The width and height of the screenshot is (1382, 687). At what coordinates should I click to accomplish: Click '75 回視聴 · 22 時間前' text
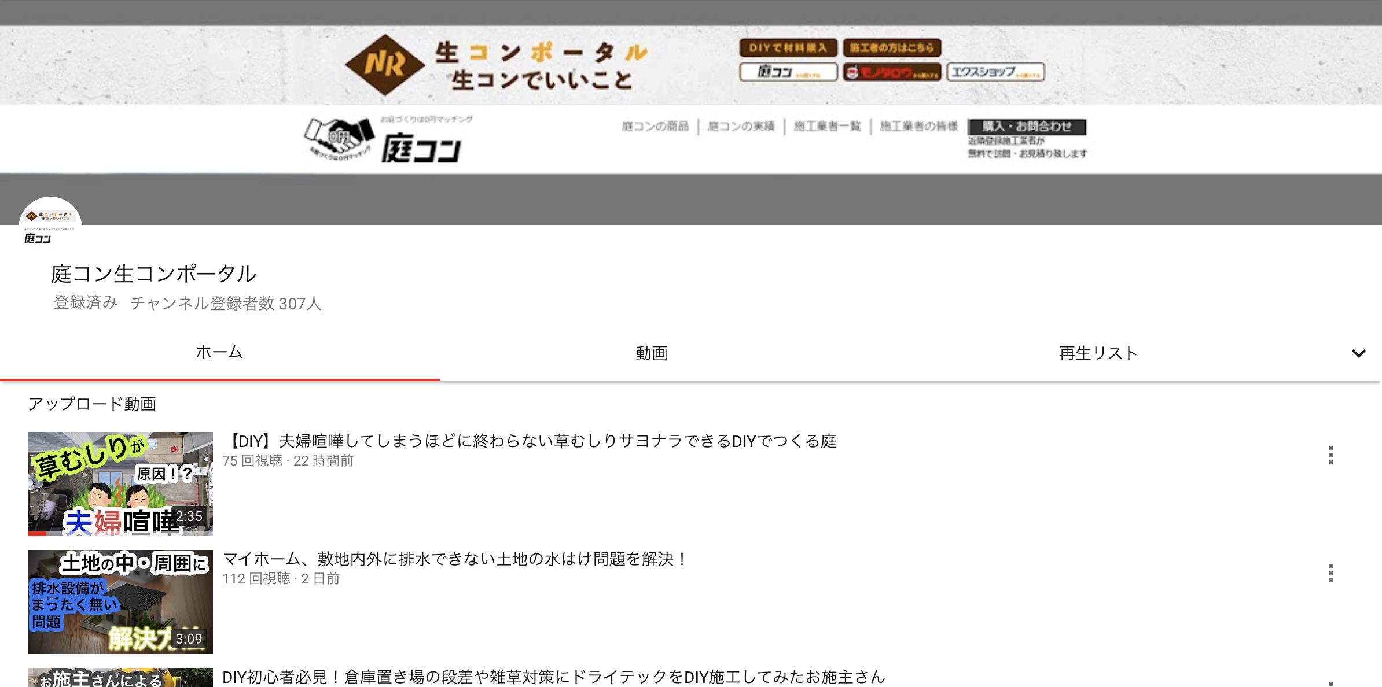coord(288,461)
